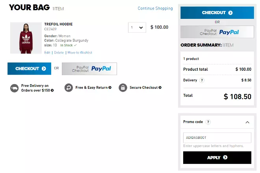Delete the Trefoil Hoodie from bag

coord(59,52)
